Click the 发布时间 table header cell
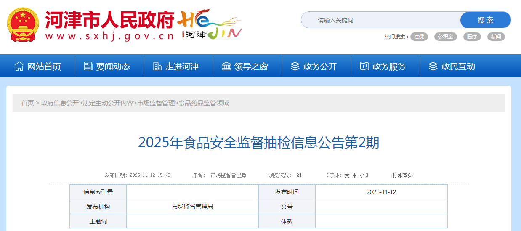The width and height of the screenshot is (521, 231). [x=287, y=192]
